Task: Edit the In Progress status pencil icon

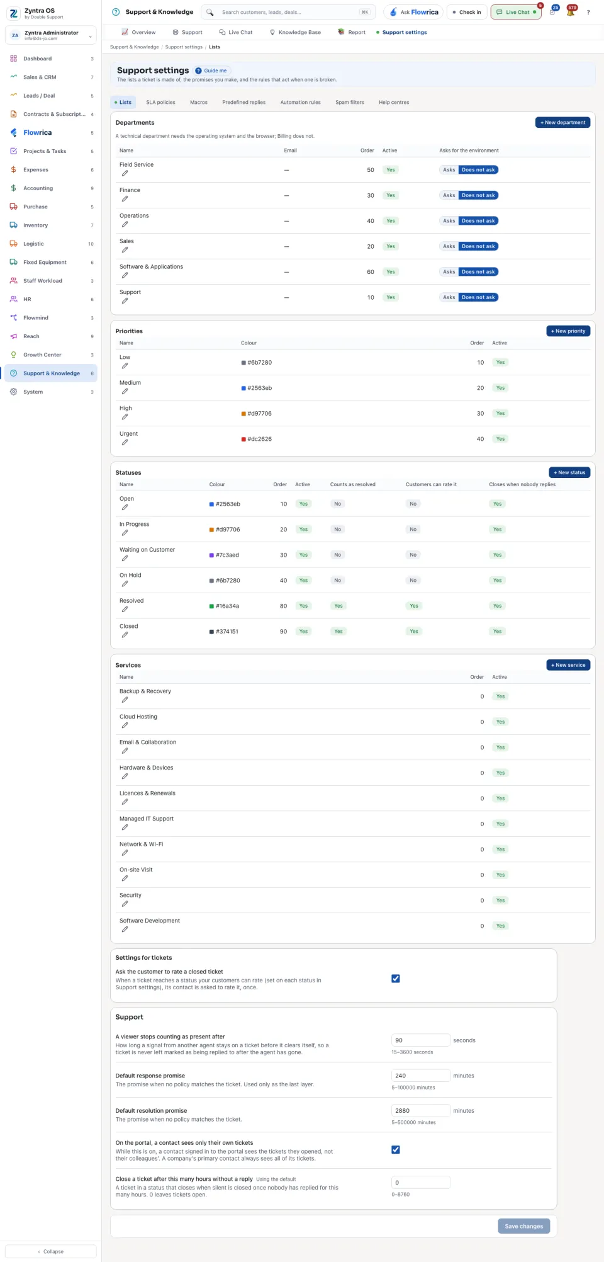Action: (x=125, y=533)
